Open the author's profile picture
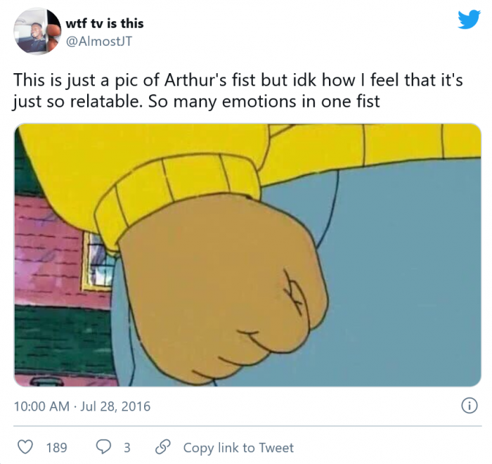 36,31
